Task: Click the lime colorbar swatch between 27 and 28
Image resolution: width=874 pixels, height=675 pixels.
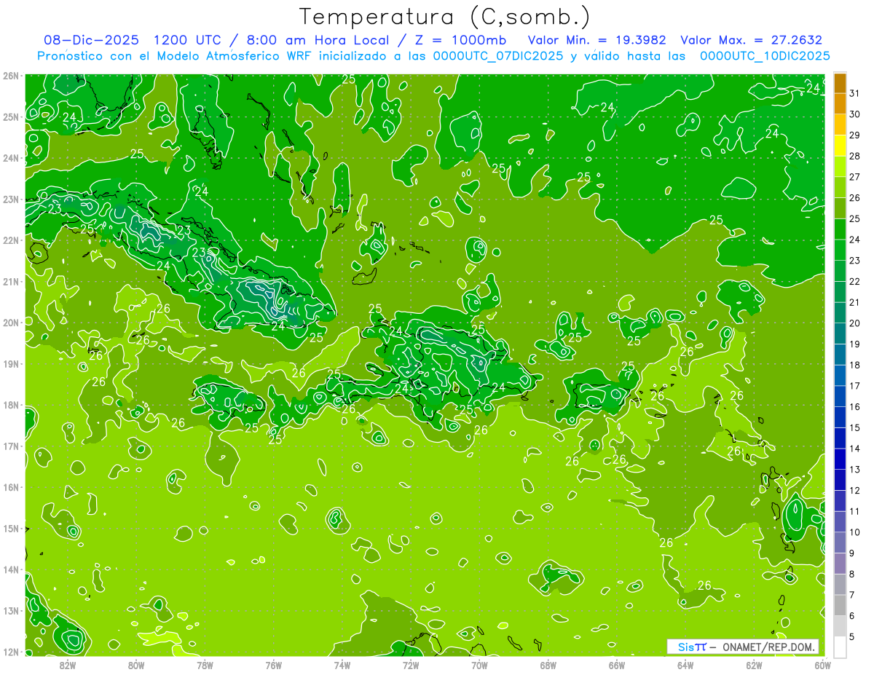Action: [x=840, y=167]
